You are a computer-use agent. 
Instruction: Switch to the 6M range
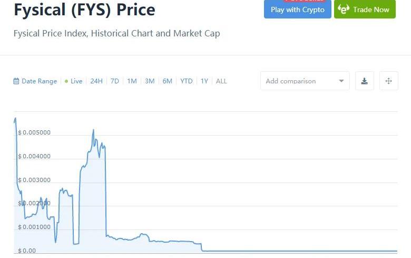click(167, 81)
